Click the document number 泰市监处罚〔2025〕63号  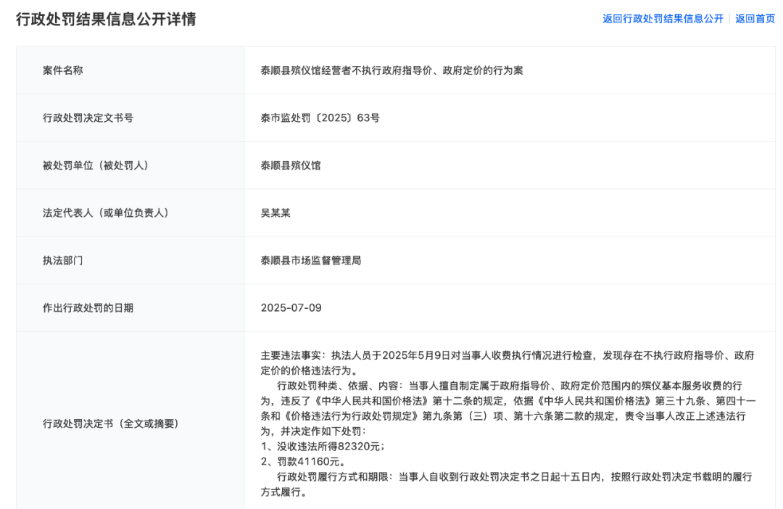(320, 117)
